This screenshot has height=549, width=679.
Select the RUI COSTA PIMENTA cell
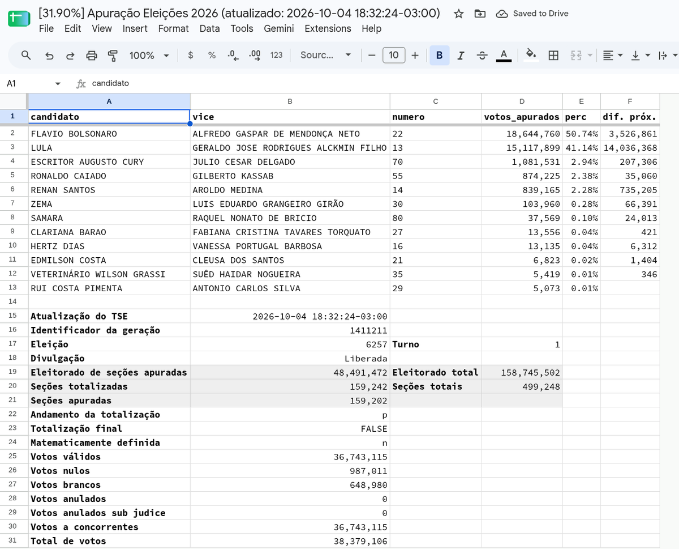[109, 288]
